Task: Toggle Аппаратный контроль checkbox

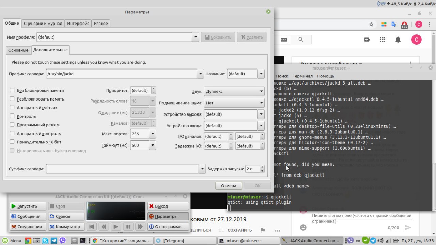Action: [12, 133]
